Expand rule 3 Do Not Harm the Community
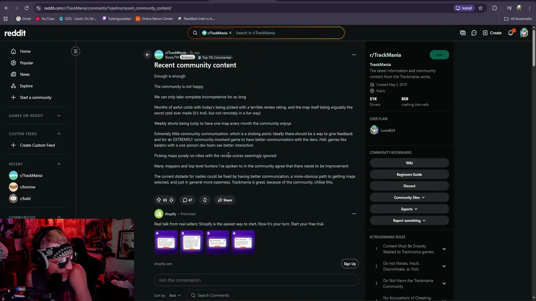This screenshot has height=301, width=536. 444,283
